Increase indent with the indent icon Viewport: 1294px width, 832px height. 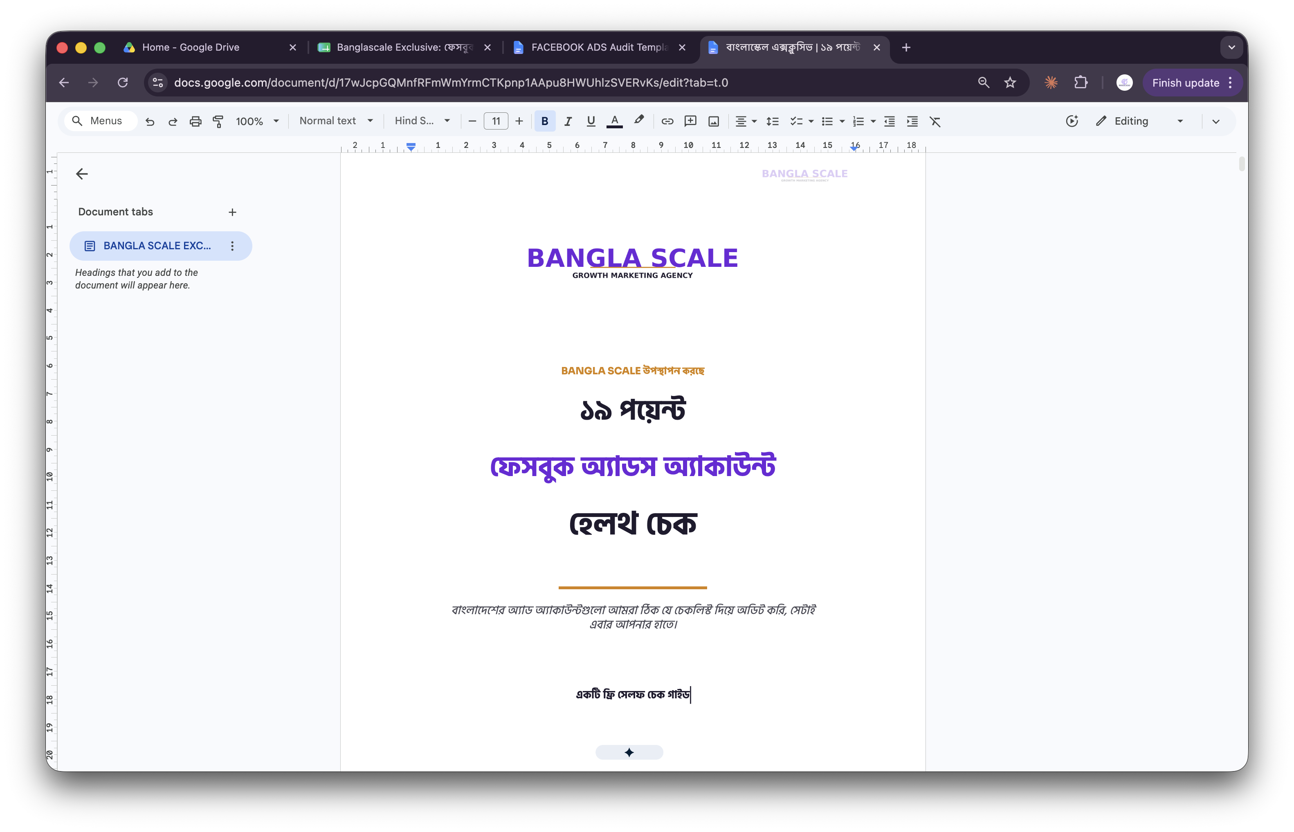point(912,121)
